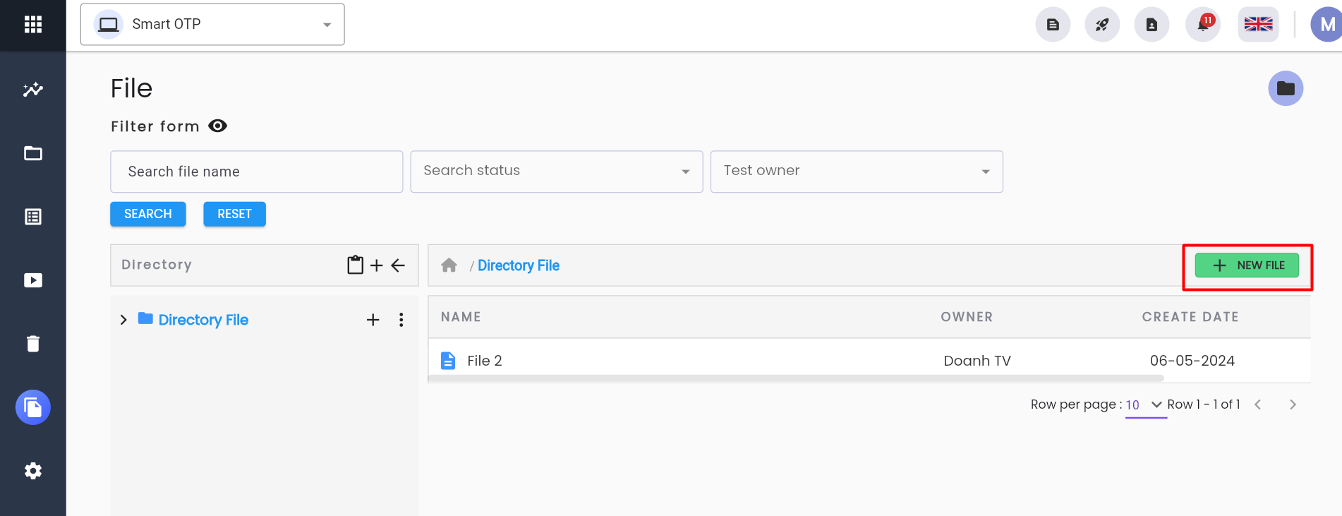The image size is (1342, 516).
Task: Click the RESET button
Action: 235,214
